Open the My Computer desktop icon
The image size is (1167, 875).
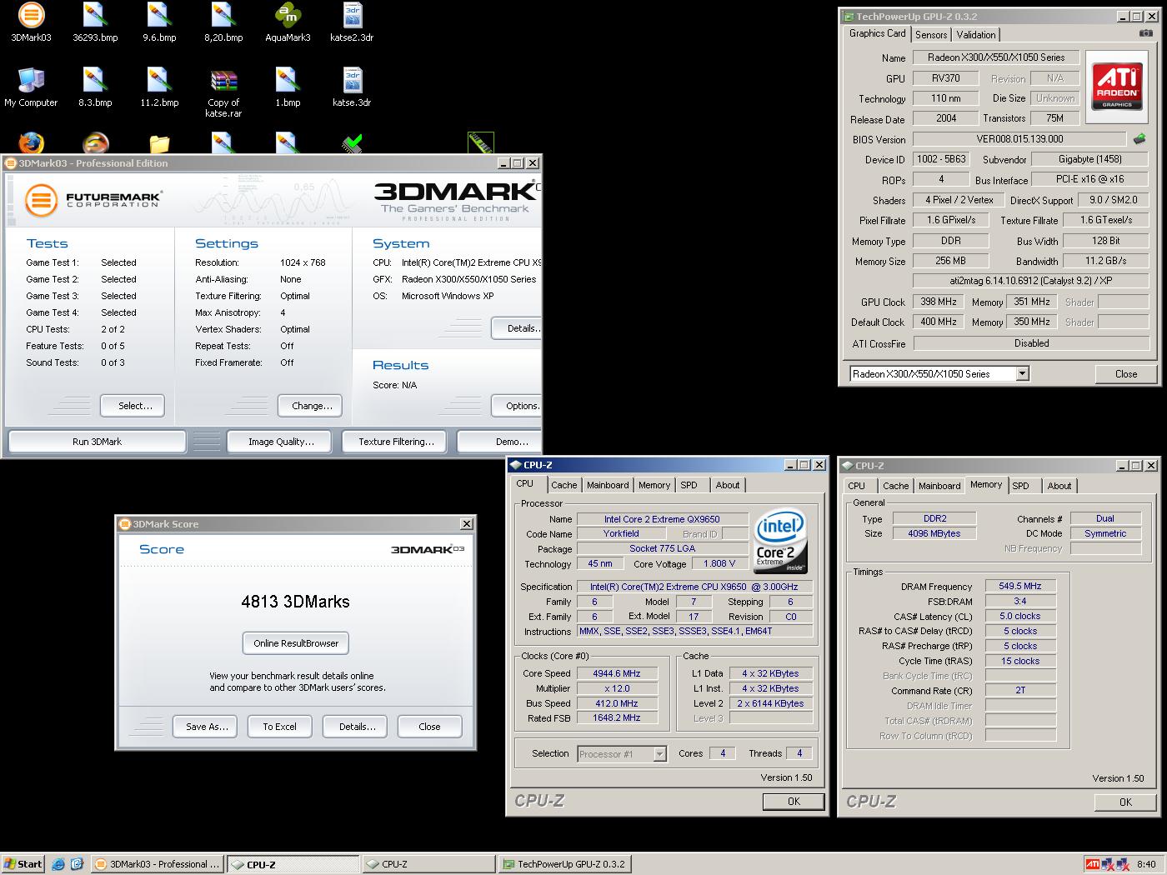31,87
